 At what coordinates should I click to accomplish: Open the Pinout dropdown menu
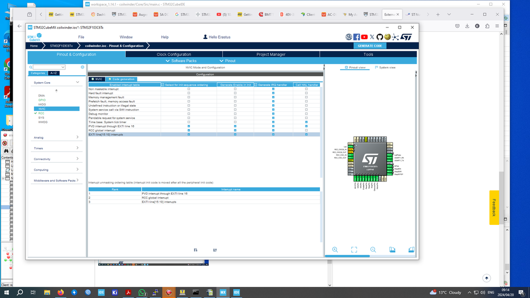coord(228,61)
